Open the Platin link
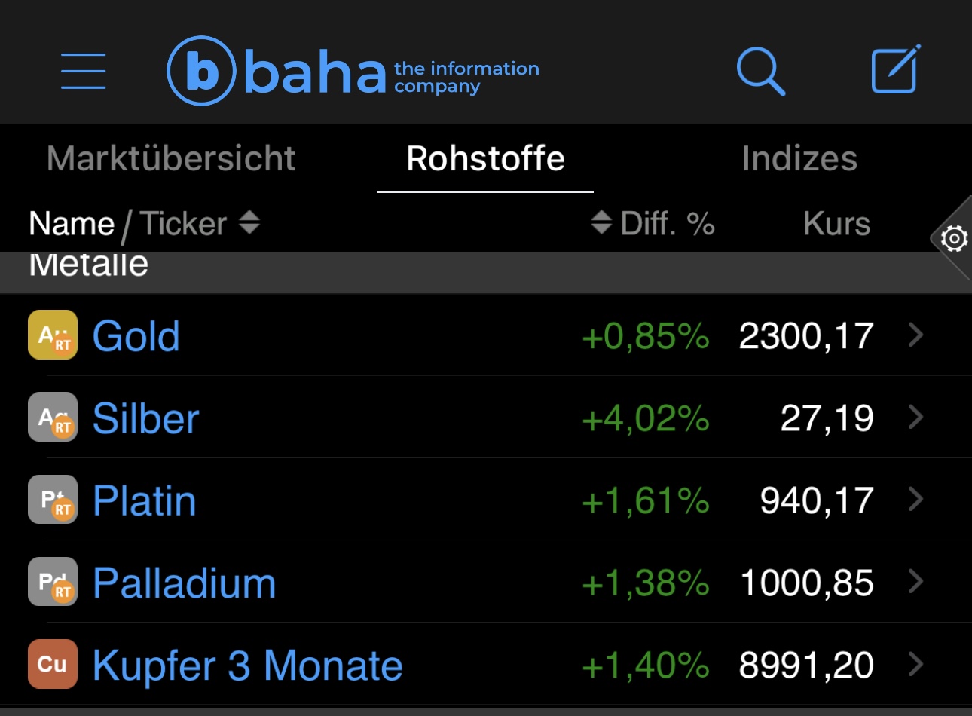The image size is (972, 716). point(144,500)
